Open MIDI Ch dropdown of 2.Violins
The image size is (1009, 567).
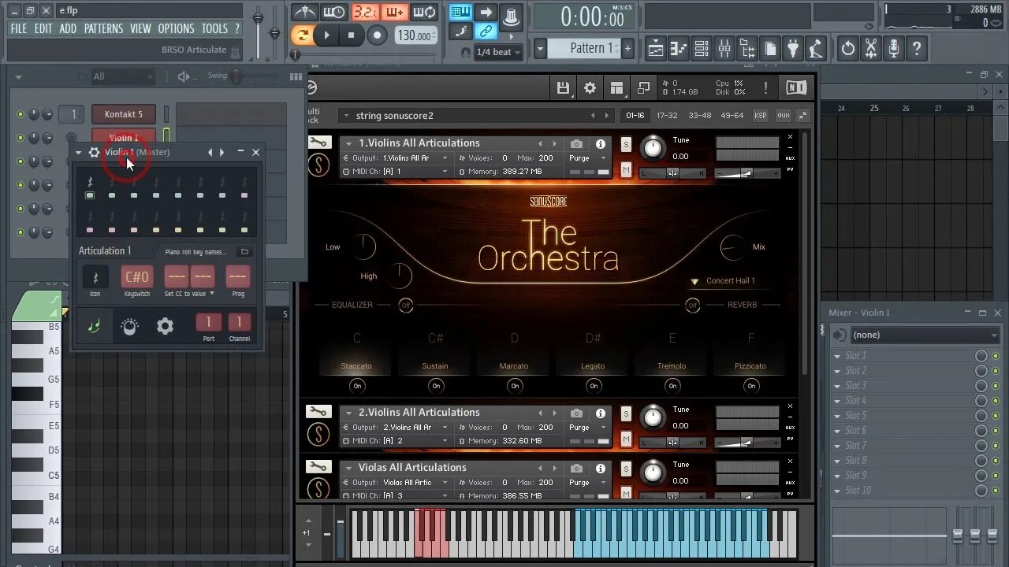[396, 441]
